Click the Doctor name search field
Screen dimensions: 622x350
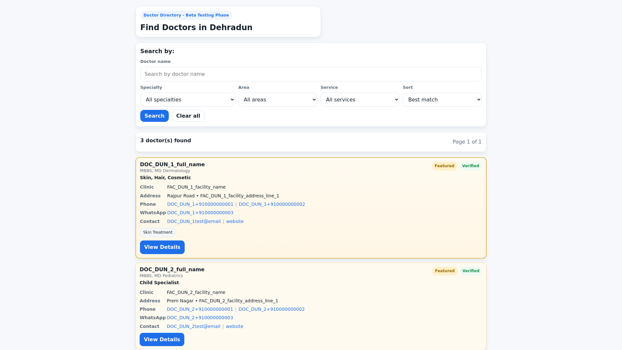pos(311,74)
